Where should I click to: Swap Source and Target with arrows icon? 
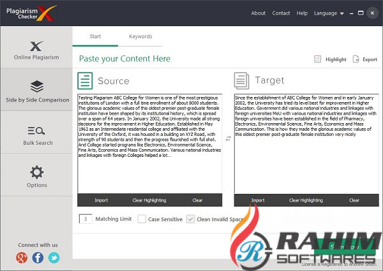coord(228,138)
